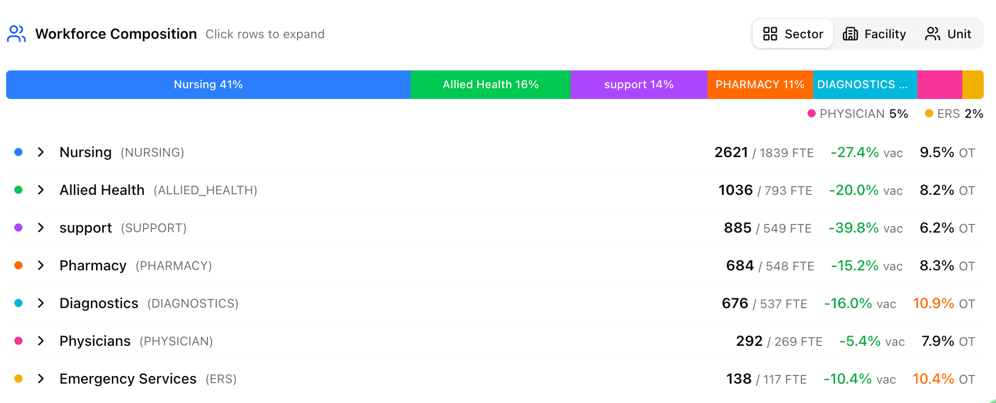The height and width of the screenshot is (403, 996).
Task: Click the pink Physicians row dot
Action: point(18,341)
